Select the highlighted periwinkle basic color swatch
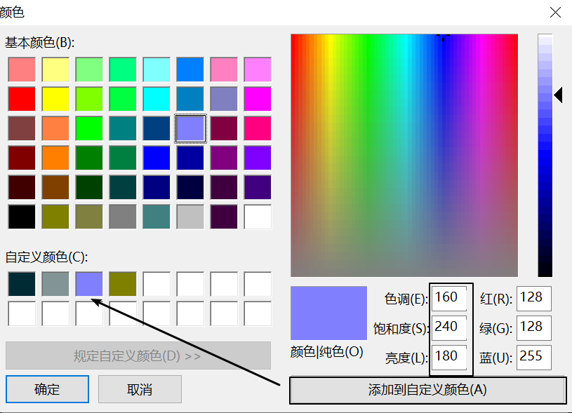572x413 pixels. point(190,128)
